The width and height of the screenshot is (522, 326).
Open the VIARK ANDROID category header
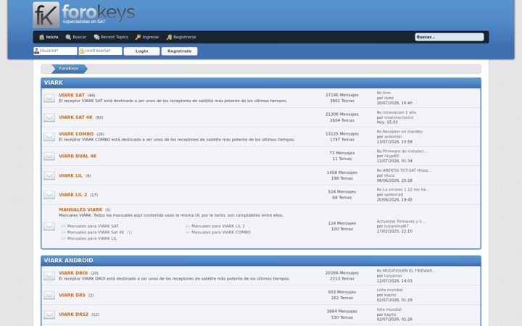[x=69, y=261]
